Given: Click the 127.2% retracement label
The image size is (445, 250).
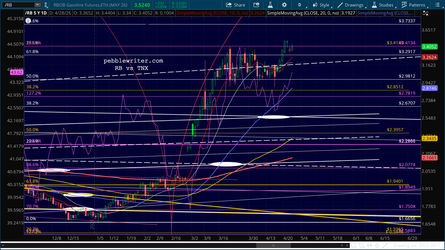Looking at the screenshot, I should click(x=34, y=93).
